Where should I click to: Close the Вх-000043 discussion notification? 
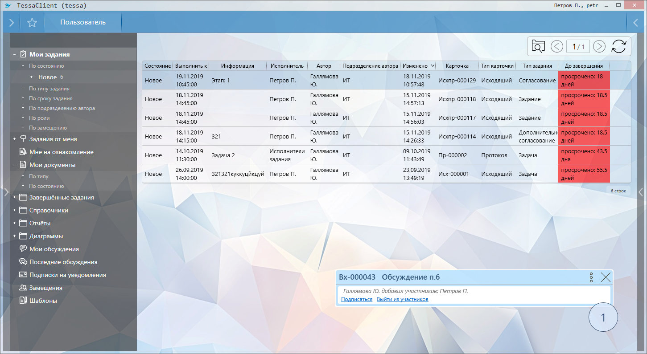click(606, 277)
